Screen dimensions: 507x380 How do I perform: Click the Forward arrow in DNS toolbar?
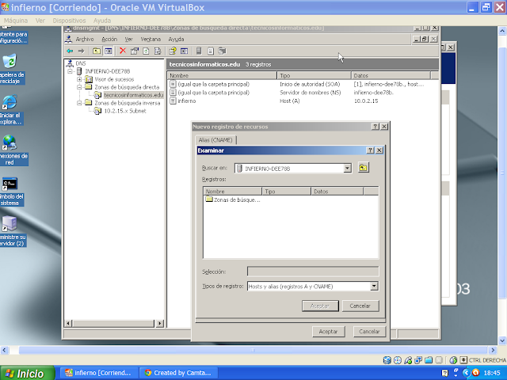(81, 51)
